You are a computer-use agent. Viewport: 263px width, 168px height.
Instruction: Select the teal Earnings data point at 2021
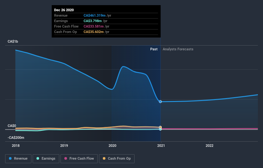[160, 129]
